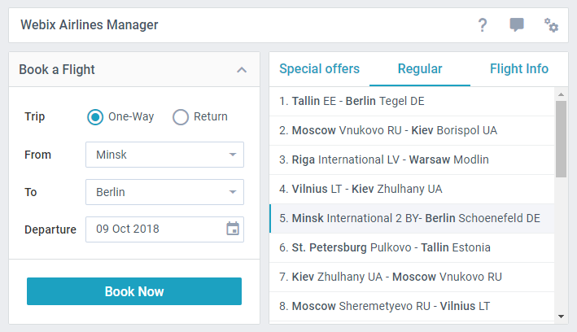The height and width of the screenshot is (332, 577).
Task: Select the Tallin to Berlin Tegel flight
Action: [x=412, y=101]
